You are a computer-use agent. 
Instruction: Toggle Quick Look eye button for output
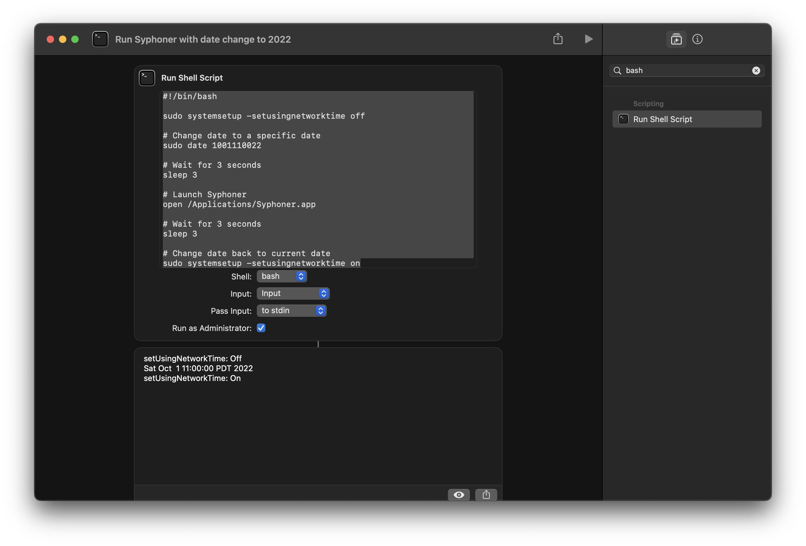(459, 494)
